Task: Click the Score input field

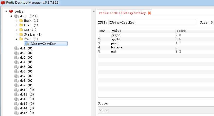Action: (x=156, y=110)
